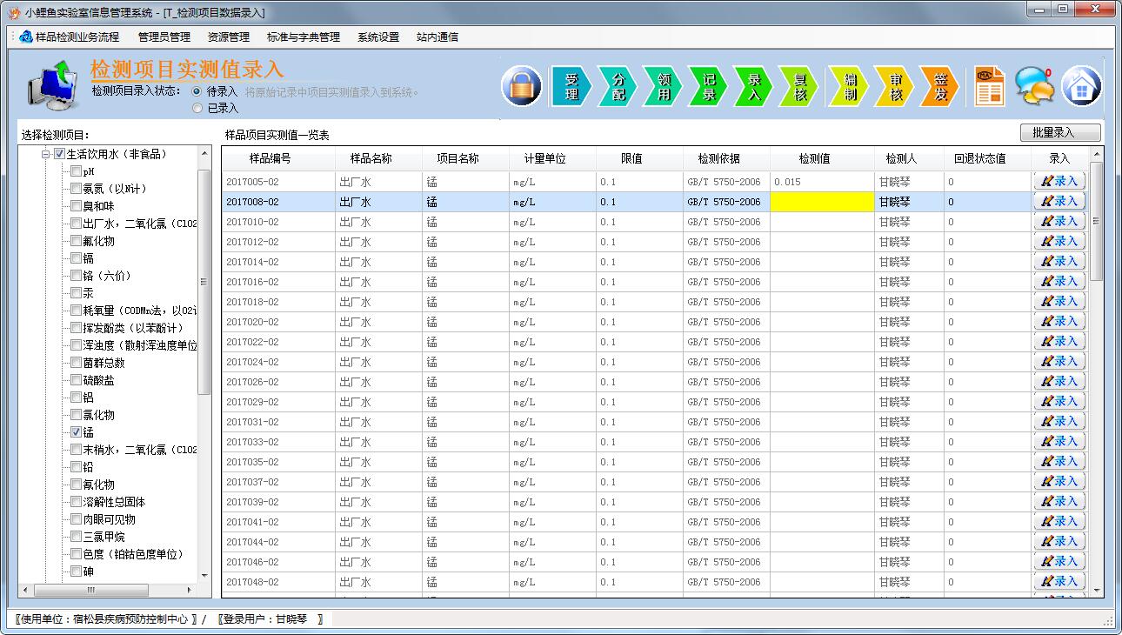Go to the 录入 workflow step arrow
1122x635 pixels.
coord(754,86)
